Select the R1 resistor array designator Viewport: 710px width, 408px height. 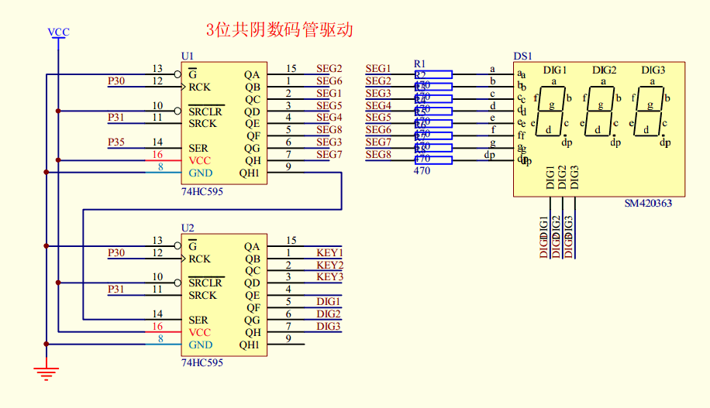tap(419, 63)
